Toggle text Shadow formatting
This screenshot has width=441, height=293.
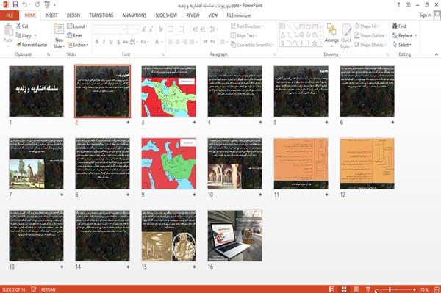coord(118,42)
